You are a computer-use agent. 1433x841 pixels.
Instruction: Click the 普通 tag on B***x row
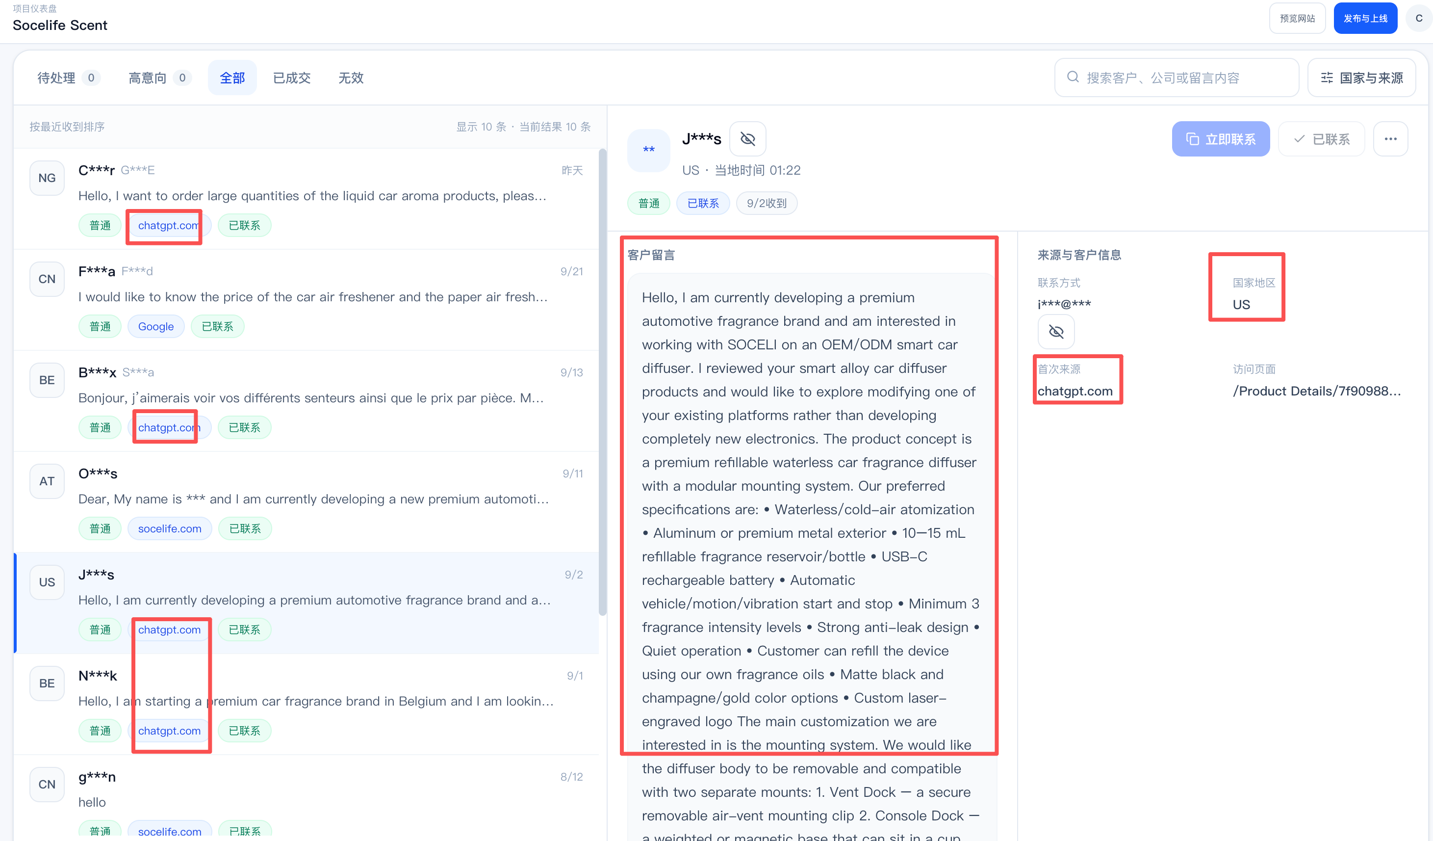tap(100, 427)
